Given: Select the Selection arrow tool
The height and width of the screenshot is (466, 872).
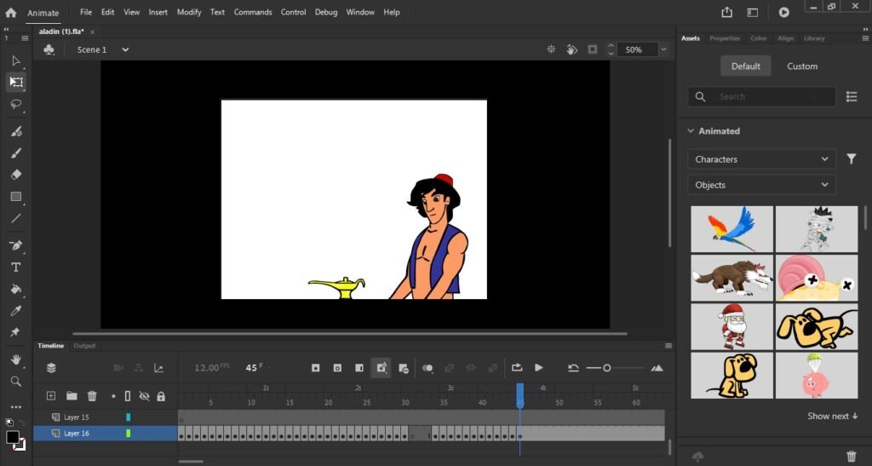Looking at the screenshot, I should (x=16, y=60).
